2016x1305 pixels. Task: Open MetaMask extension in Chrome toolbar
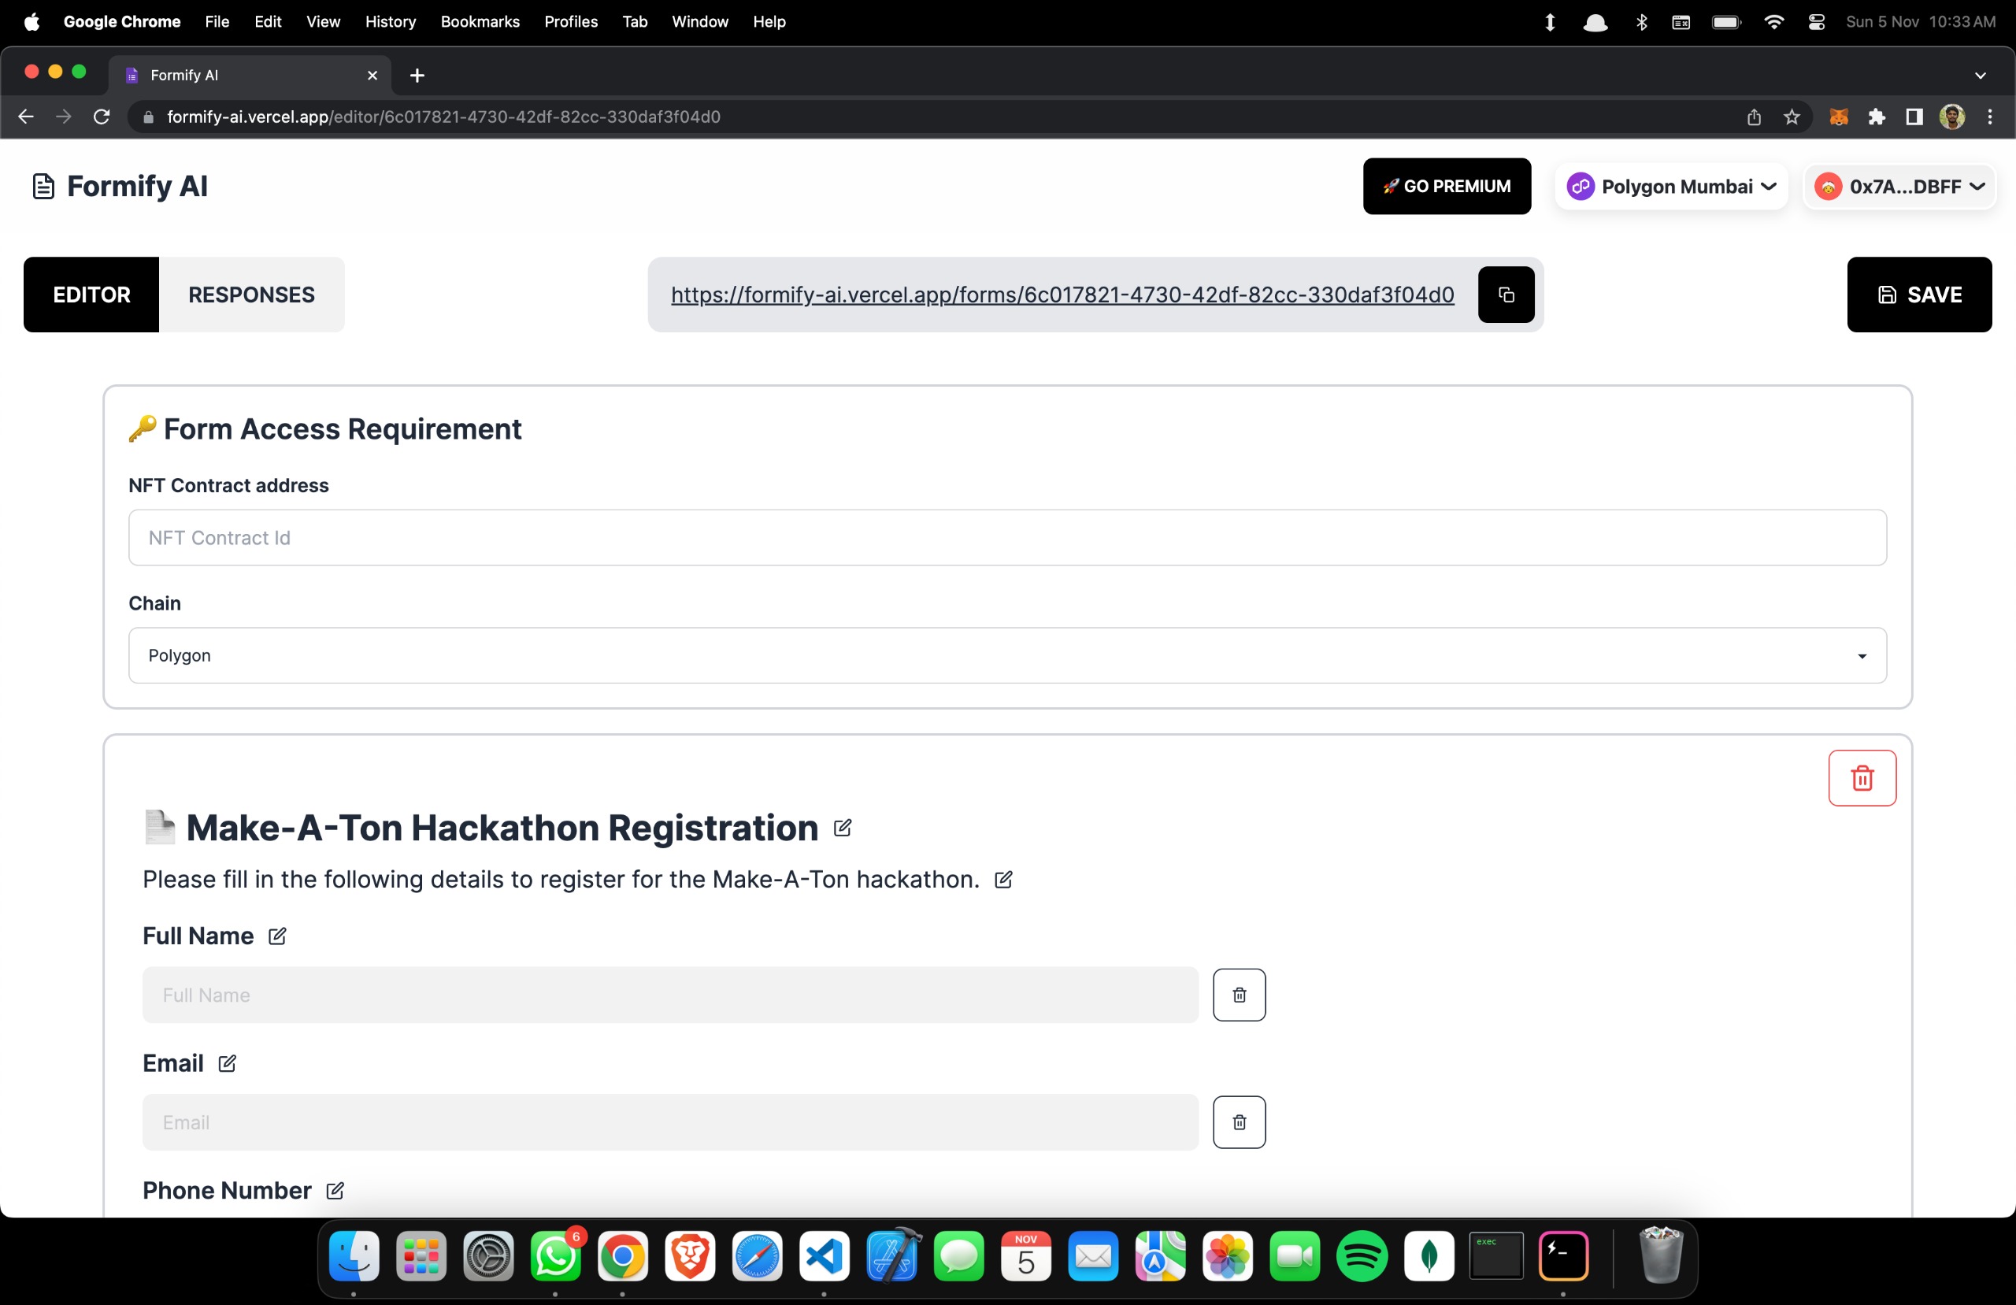1838,117
